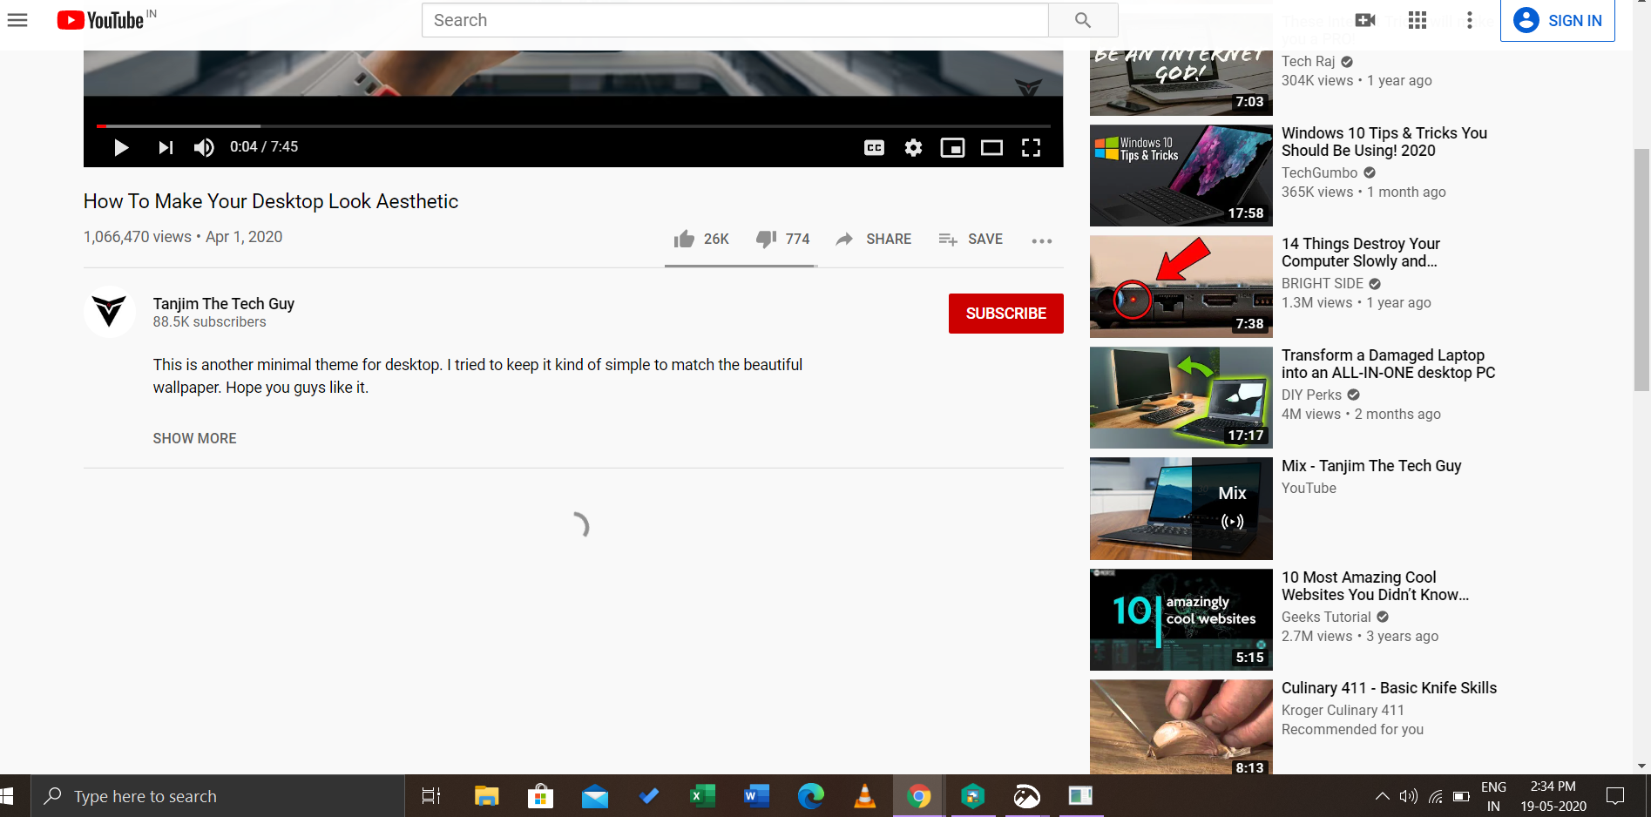The height and width of the screenshot is (817, 1651).
Task: Open the Action Center notifications icon
Action: tap(1615, 796)
